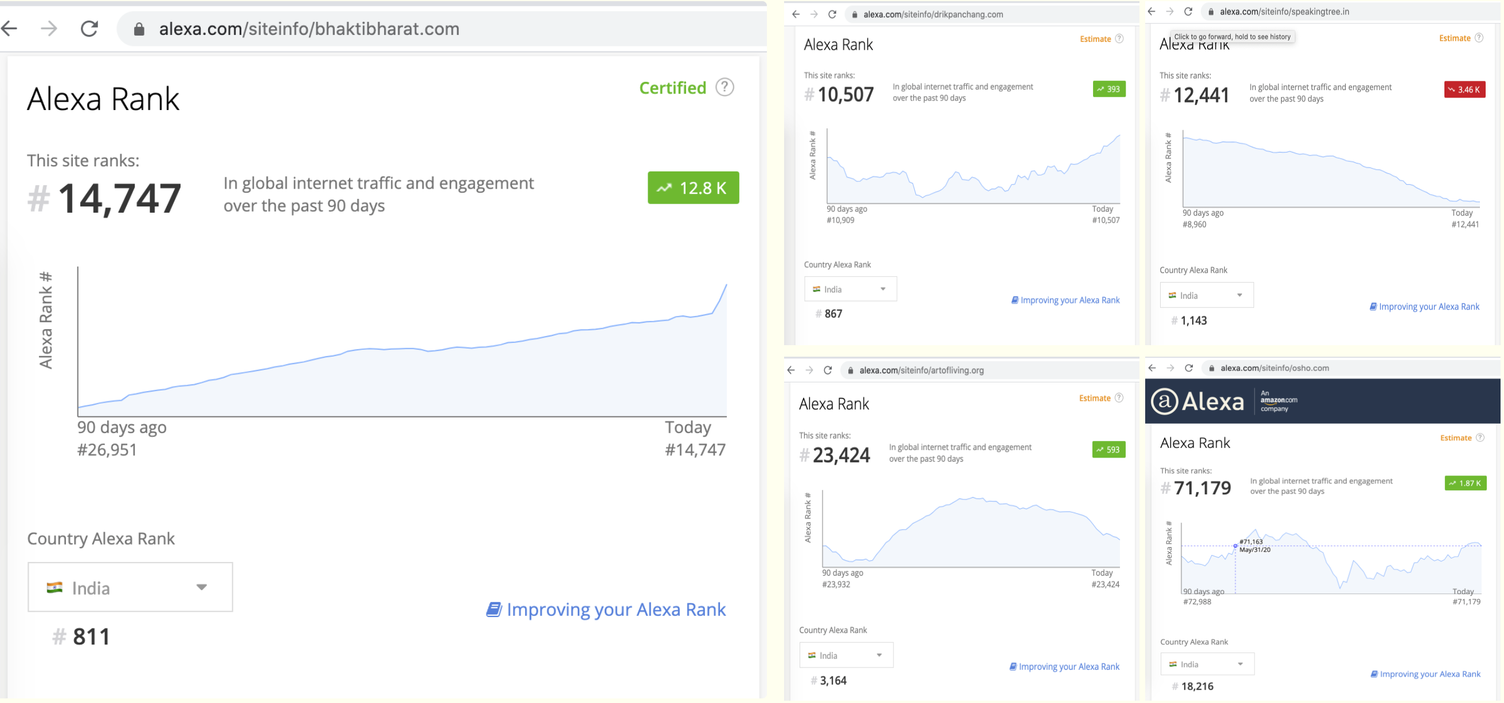Click lock icon beside speakingtree.in URL
Screen dimensions: 1504x703
coord(1211,11)
